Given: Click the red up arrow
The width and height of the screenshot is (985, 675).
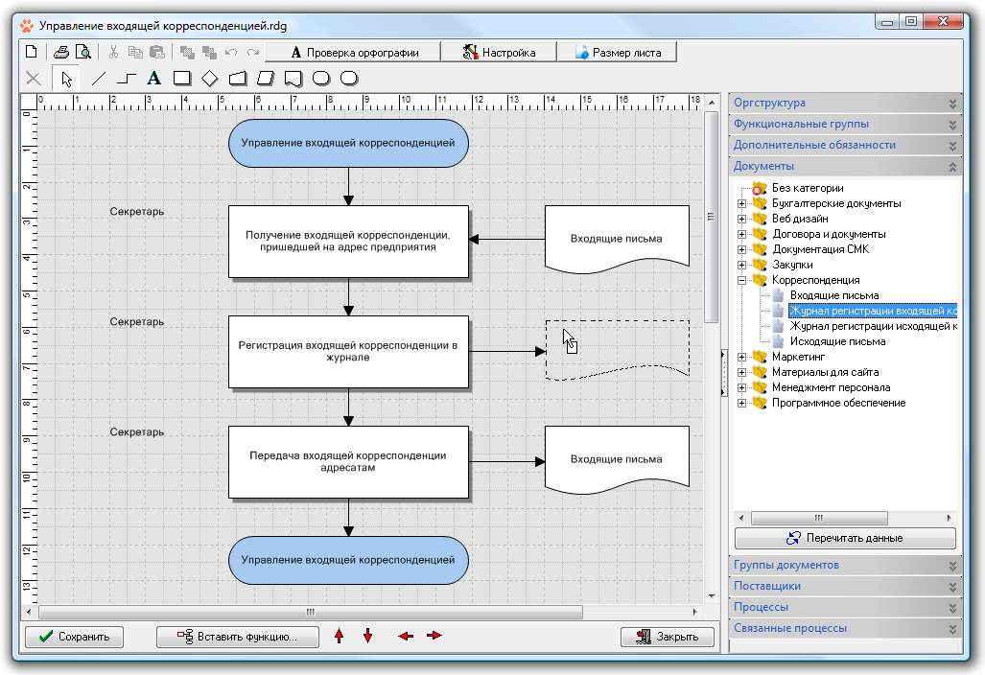Looking at the screenshot, I should tap(340, 636).
